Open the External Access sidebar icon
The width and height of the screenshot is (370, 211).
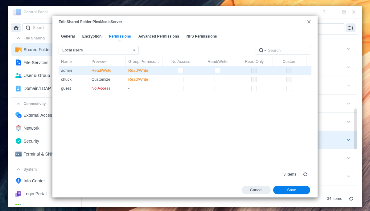pyautogui.click(x=18, y=115)
